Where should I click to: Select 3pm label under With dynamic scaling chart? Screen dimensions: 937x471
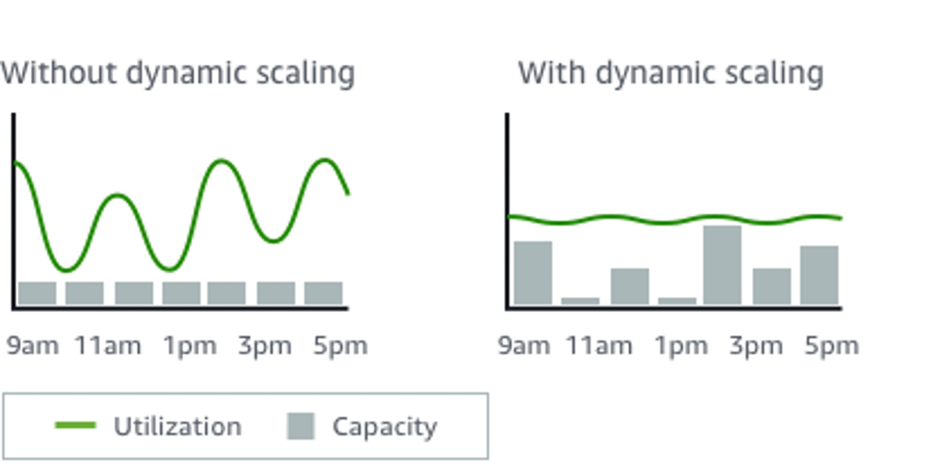[x=756, y=346]
